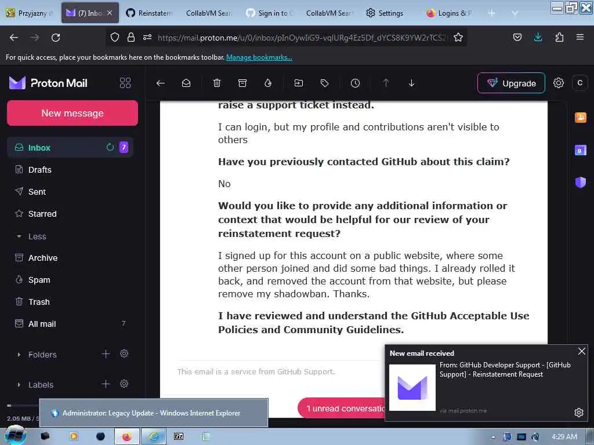Go to next conversation with down arrow
The width and height of the screenshot is (594, 445).
tap(411, 83)
